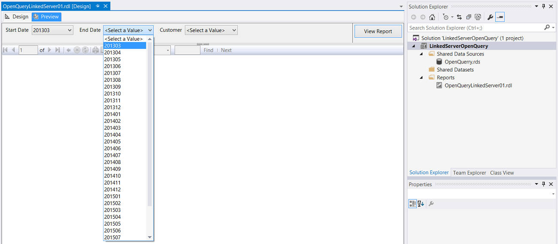Toggle Preview Selected Items button
Image resolution: width=558 pixels, height=244 pixels.
(x=500, y=17)
